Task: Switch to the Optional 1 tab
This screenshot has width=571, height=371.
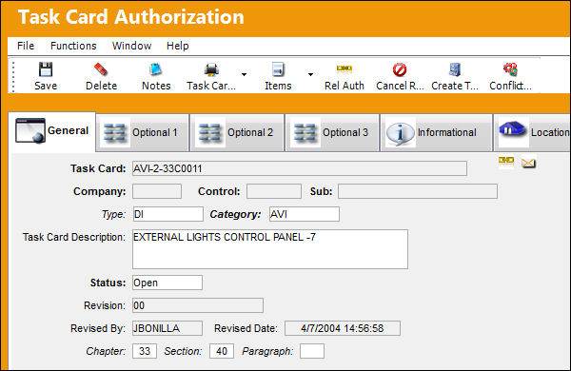Action: coord(143,132)
